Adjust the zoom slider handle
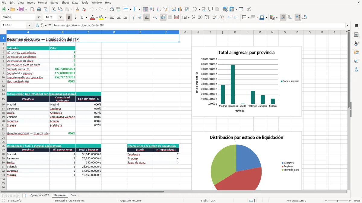362x203 pixels. click(338, 201)
